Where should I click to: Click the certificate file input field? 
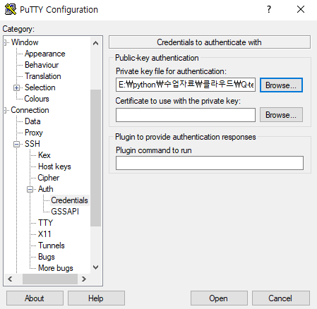(x=186, y=115)
